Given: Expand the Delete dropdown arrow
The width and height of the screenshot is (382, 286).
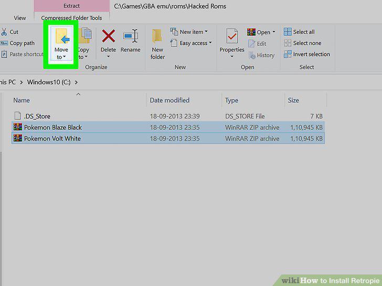Looking at the screenshot, I should tap(109, 57).
